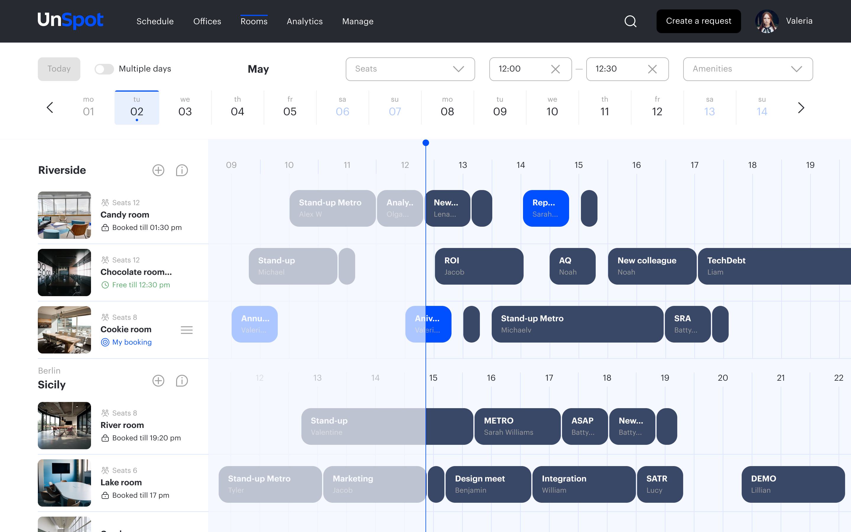Clear the 12:00 start time
The image size is (851, 532).
555,69
